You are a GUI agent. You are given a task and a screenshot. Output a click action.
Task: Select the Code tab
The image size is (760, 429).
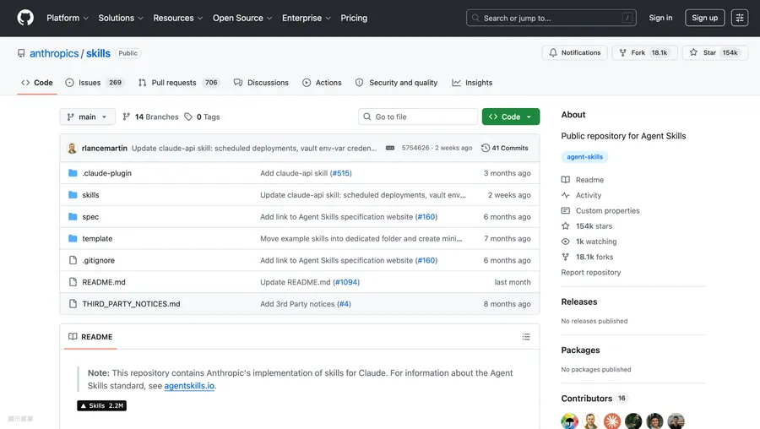point(37,83)
